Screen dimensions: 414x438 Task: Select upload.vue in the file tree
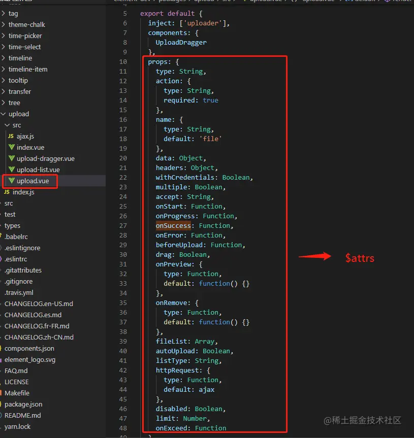33,181
